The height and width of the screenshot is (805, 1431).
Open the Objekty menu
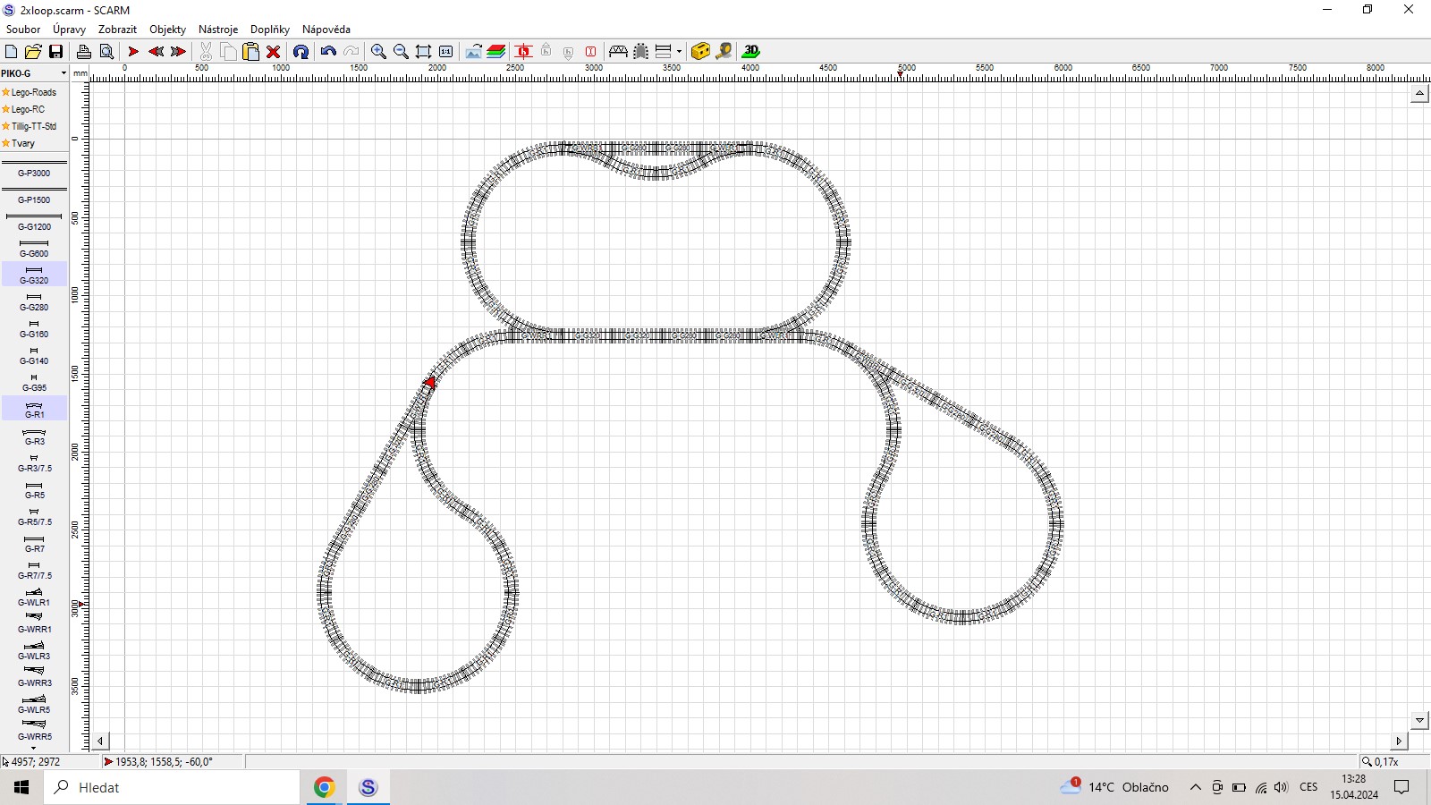167,30
